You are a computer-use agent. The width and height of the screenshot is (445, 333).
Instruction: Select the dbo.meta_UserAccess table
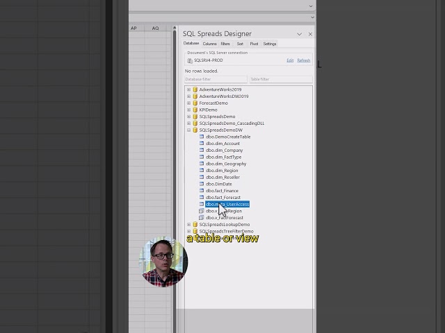click(x=227, y=204)
